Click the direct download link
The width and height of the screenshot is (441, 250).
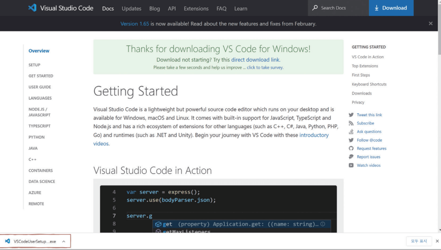pyautogui.click(x=255, y=60)
